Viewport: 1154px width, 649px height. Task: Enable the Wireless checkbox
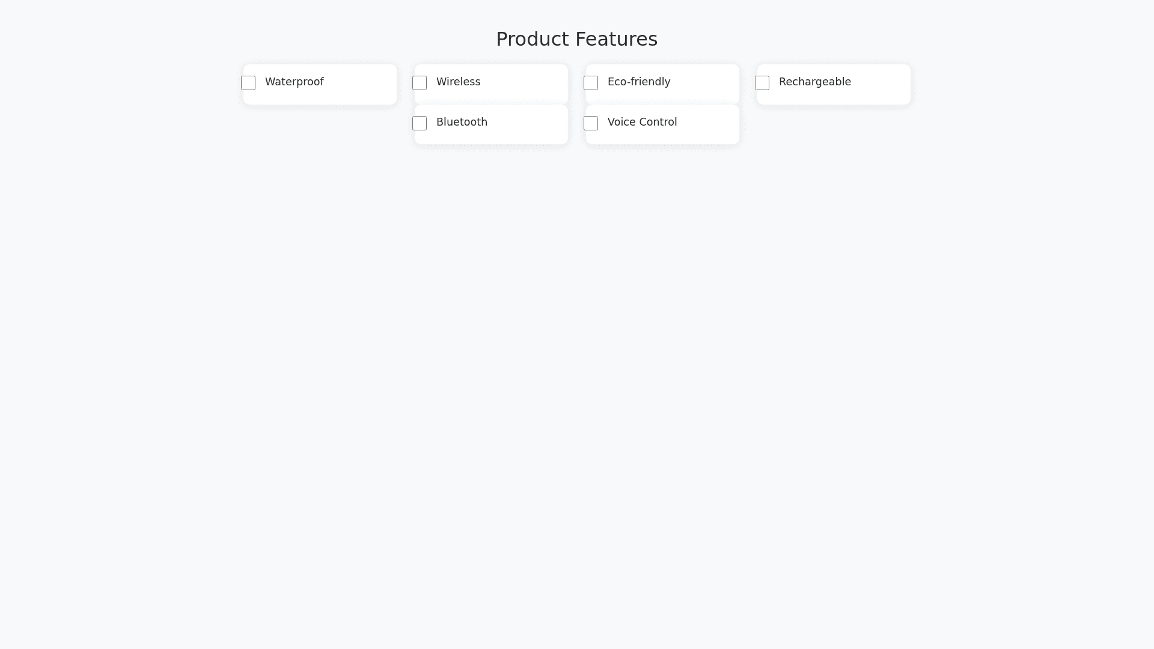[420, 83]
